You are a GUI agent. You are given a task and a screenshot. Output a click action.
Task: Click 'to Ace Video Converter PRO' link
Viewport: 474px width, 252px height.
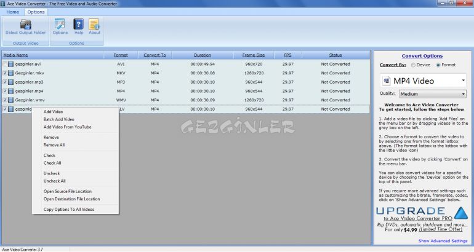(x=418, y=218)
